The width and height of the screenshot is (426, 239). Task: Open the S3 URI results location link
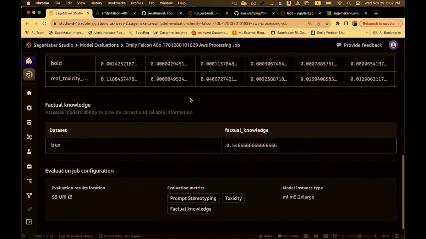(62, 197)
